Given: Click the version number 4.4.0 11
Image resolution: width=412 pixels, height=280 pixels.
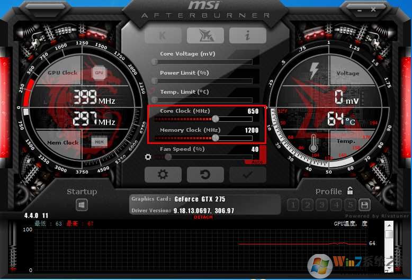Looking at the screenshot, I should (36, 215).
